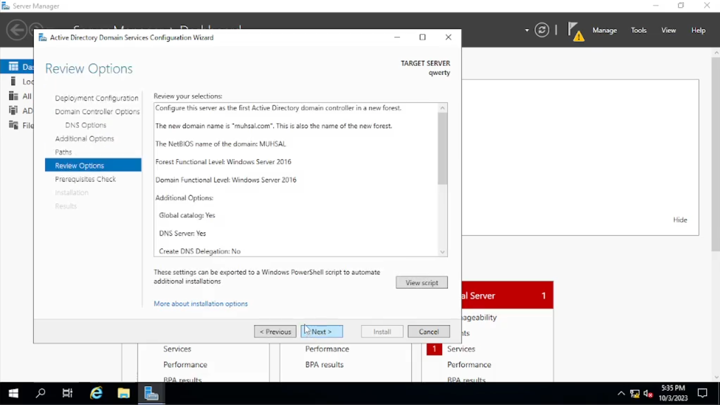Open the notifications flag with warning
This screenshot has width=720, height=405.
tap(575, 31)
